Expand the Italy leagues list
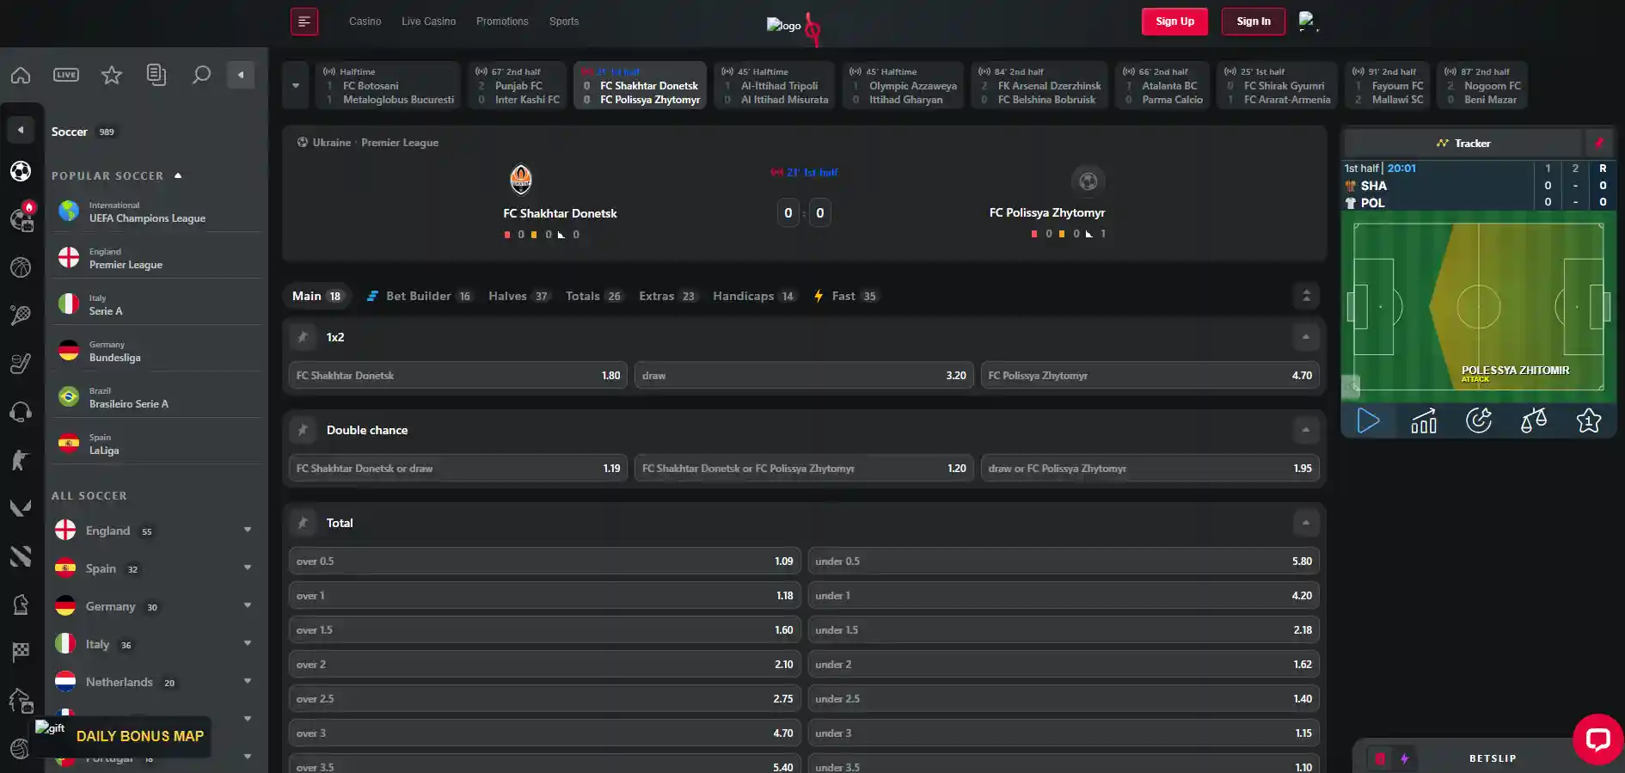1625x773 pixels. click(x=248, y=644)
